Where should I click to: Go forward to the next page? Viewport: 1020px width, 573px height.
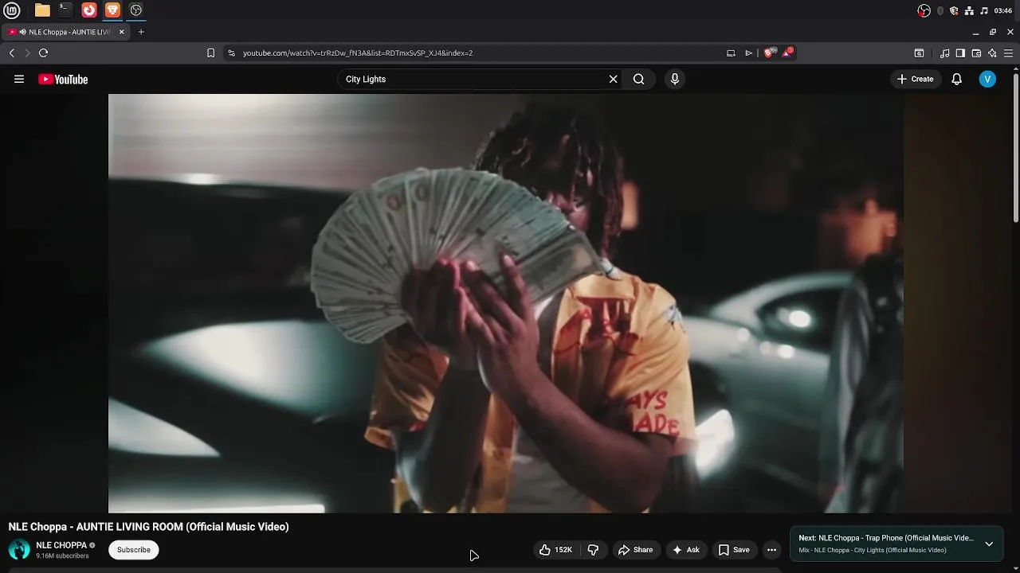tap(27, 53)
